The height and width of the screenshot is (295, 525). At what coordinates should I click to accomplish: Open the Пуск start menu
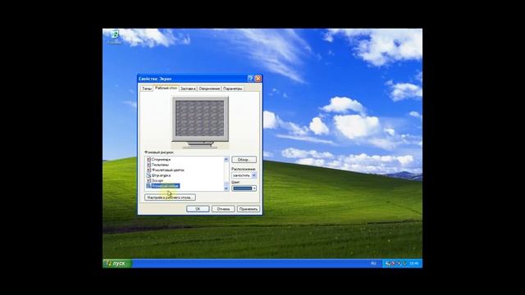tap(117, 264)
